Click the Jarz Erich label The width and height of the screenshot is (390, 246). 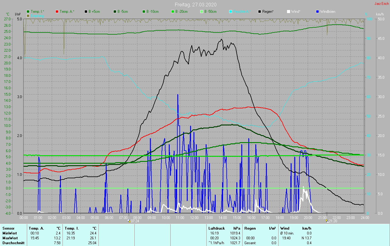[x=381, y=4]
